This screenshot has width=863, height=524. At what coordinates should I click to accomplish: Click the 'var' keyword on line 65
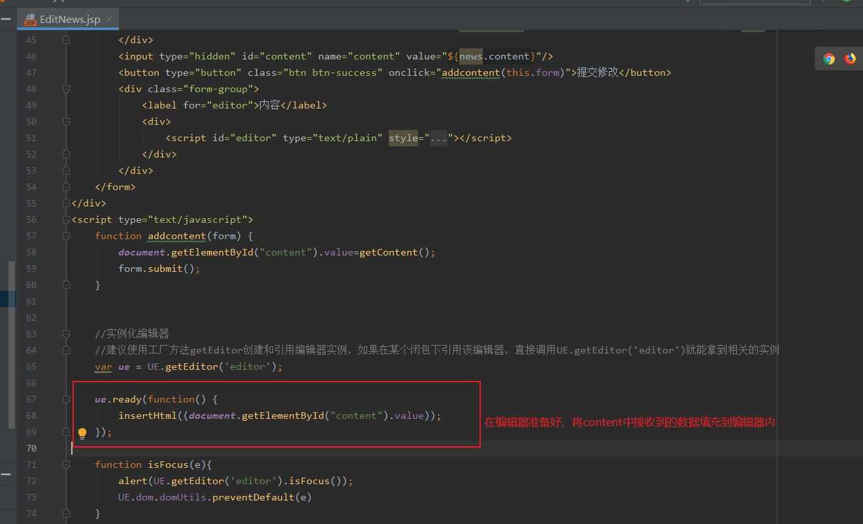pyautogui.click(x=103, y=367)
